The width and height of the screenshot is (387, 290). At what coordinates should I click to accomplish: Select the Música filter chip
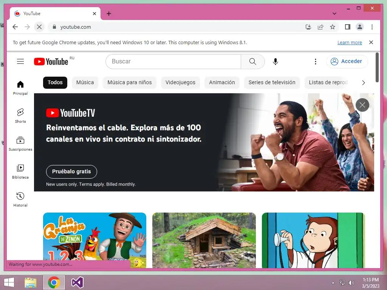[85, 82]
